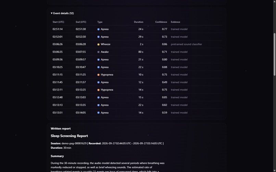This screenshot has height=172, width=276.
Task: Click the Summary heading
Action: [57, 156]
